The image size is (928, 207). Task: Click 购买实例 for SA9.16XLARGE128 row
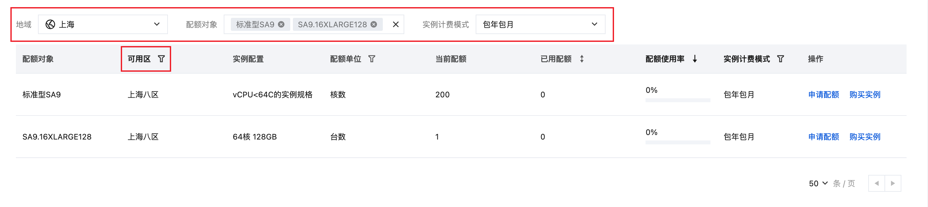click(x=865, y=137)
